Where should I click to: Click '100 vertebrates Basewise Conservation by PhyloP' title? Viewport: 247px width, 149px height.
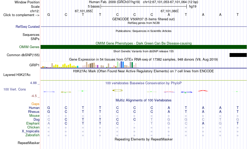coord(143,83)
